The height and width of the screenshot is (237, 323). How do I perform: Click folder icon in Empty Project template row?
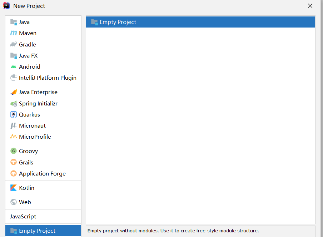pyautogui.click(x=94, y=22)
